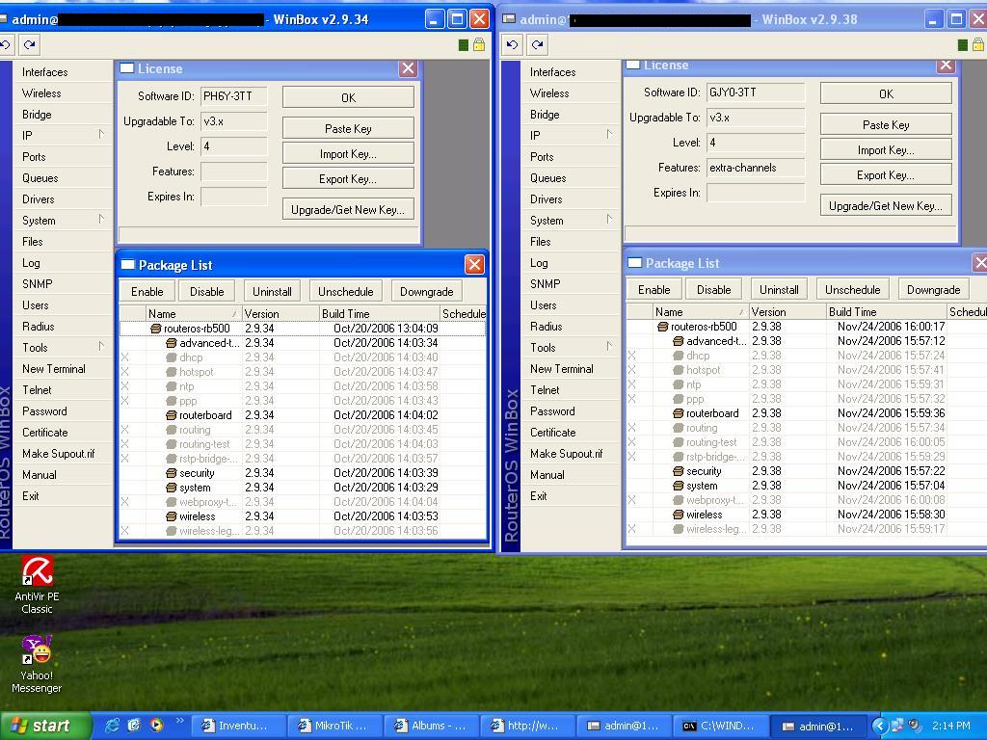The height and width of the screenshot is (740, 987).
Task: Click the X mark beside dhcp in left list
Action: pyautogui.click(x=124, y=357)
